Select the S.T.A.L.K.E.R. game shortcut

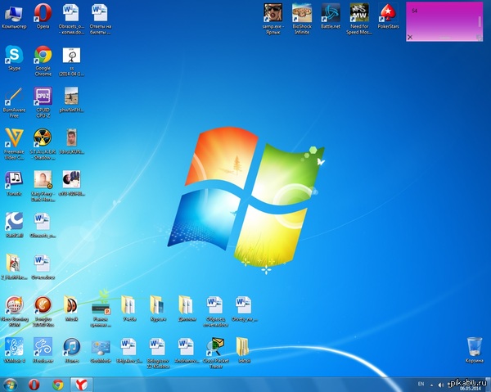point(43,138)
